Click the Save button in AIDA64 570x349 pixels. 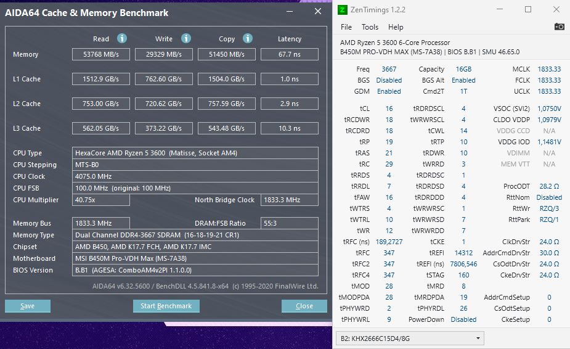[x=28, y=306]
